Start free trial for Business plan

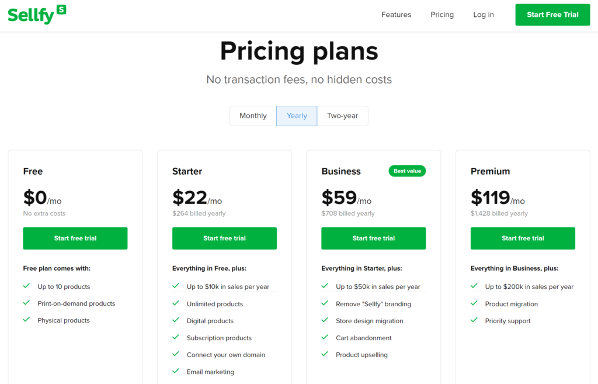373,238
